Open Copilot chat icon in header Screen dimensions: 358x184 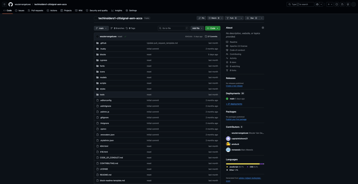(x=317, y=4)
